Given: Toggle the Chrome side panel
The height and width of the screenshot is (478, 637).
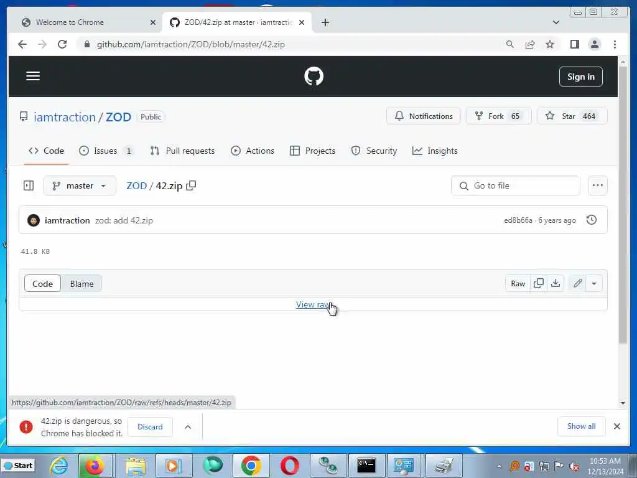Looking at the screenshot, I should pyautogui.click(x=574, y=44).
